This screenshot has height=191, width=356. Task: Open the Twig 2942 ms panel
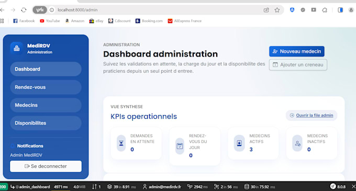(x=197, y=187)
